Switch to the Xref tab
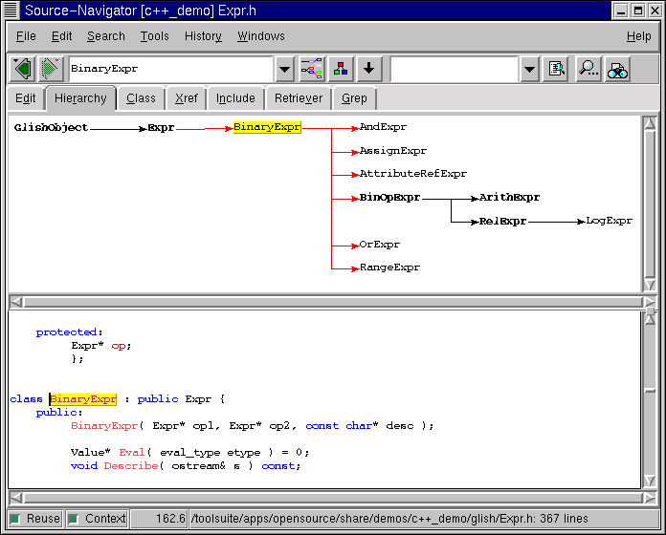Screen dimensions: 666x535 tap(187, 98)
